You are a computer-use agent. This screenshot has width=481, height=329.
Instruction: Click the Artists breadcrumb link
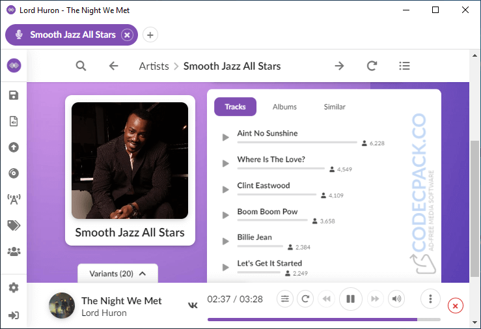[154, 66]
